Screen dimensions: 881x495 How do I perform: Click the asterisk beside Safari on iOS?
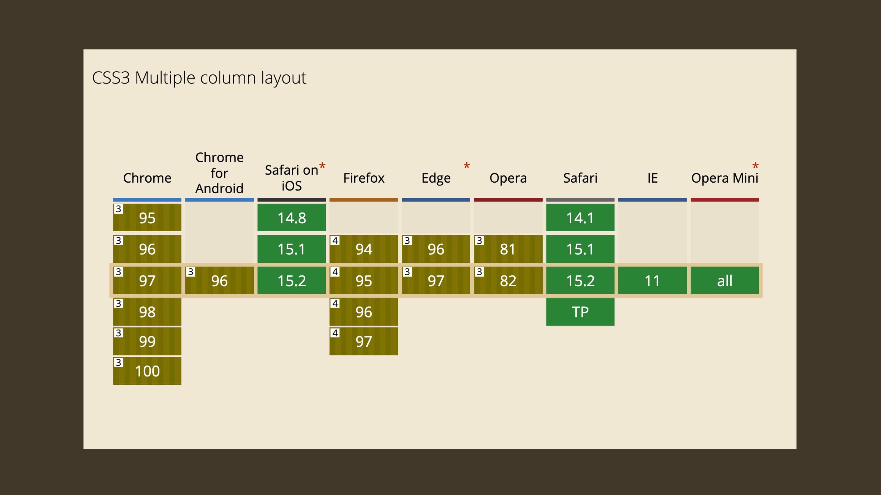click(x=322, y=166)
